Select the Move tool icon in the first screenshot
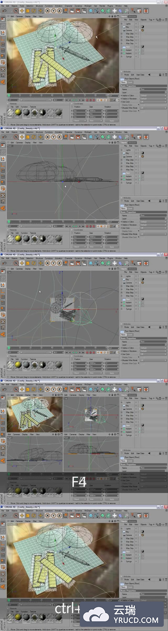Viewport: 168px width, 631px height. coord(21,11)
